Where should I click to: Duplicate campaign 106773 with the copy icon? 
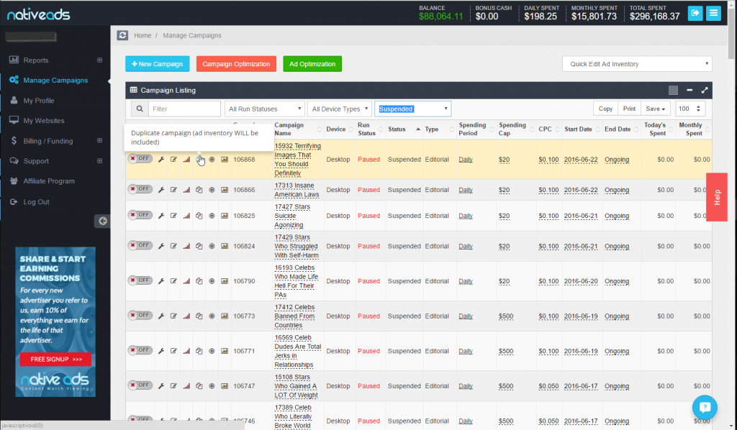[199, 316]
